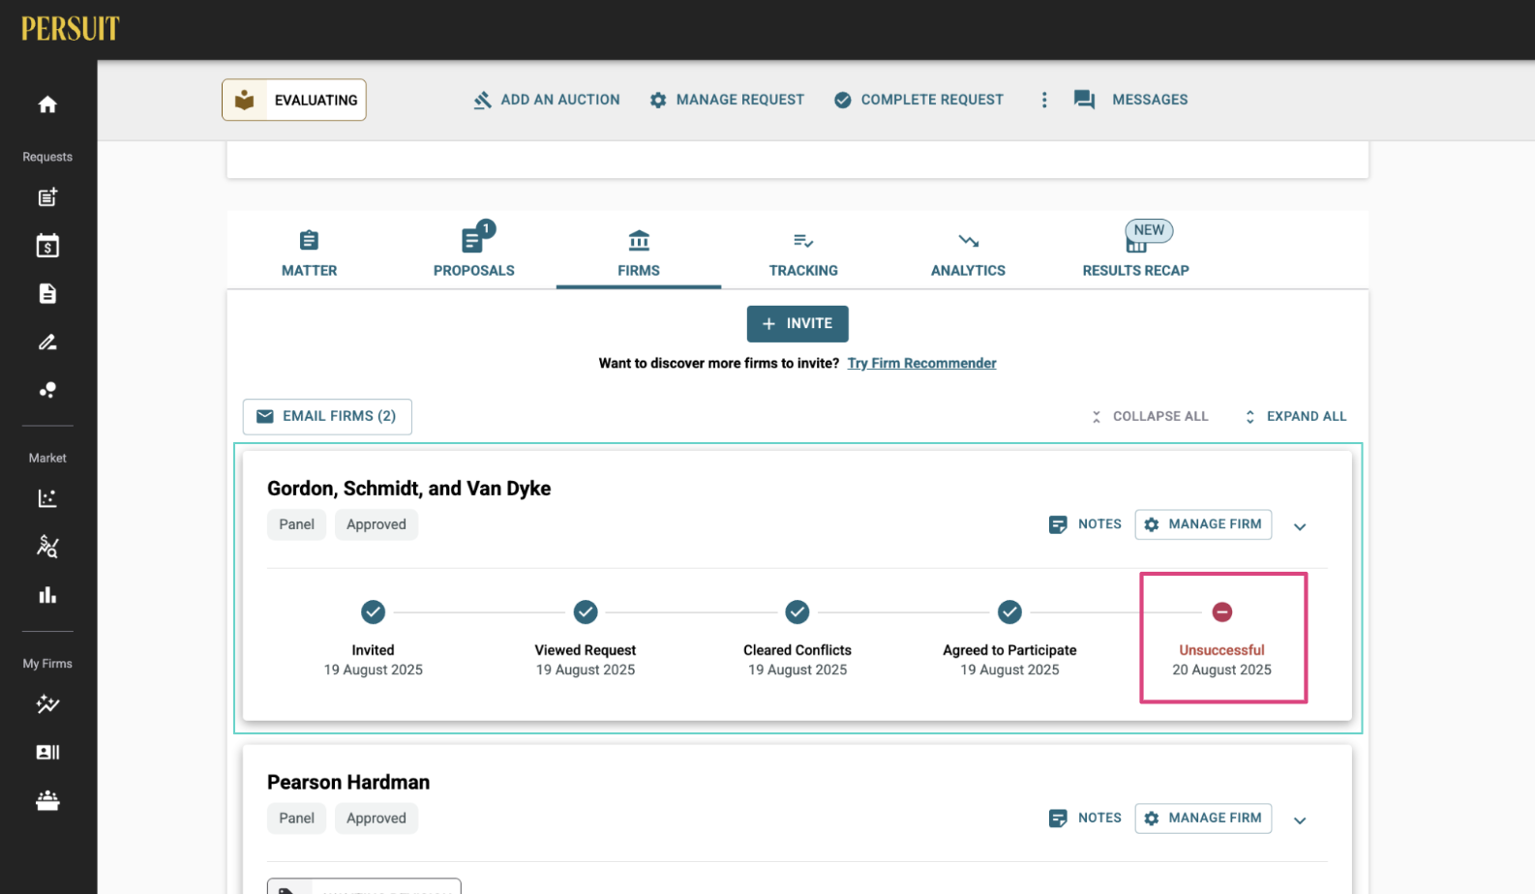Collapse the Gordon, Schmidt, and Van Dyke card chevron

(1300, 526)
